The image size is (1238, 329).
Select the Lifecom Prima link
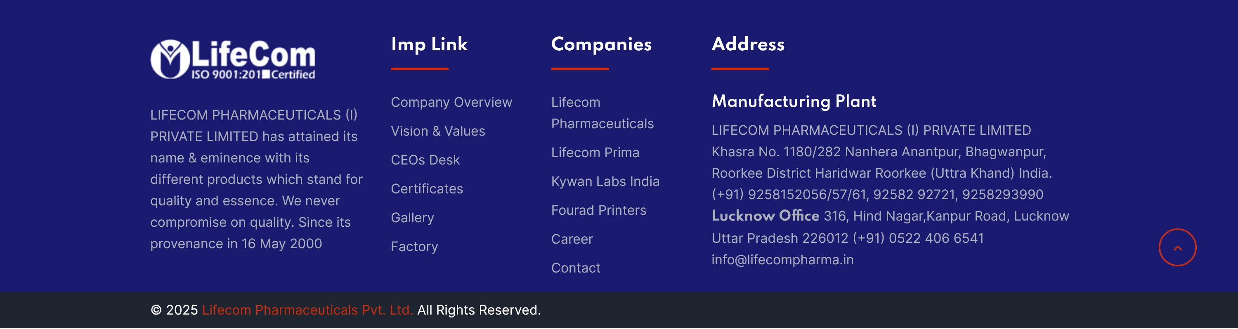click(x=595, y=153)
